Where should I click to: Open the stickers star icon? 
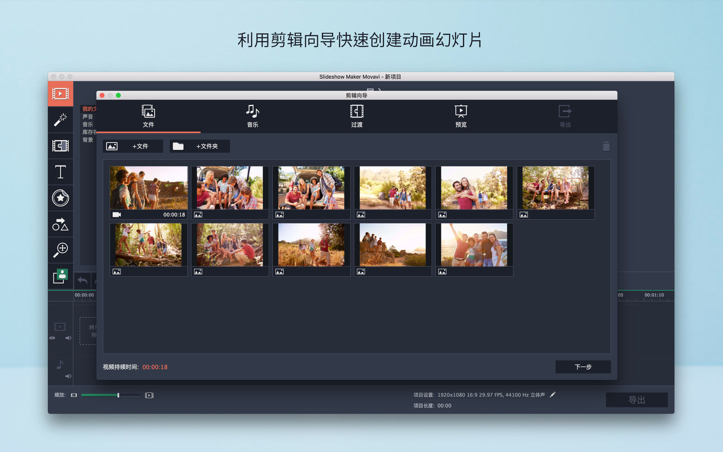coord(61,198)
